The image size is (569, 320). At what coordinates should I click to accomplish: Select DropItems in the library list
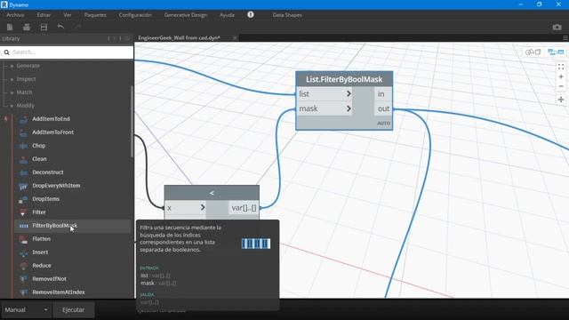pos(45,199)
